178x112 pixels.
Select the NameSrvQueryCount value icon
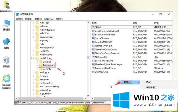(93, 50)
